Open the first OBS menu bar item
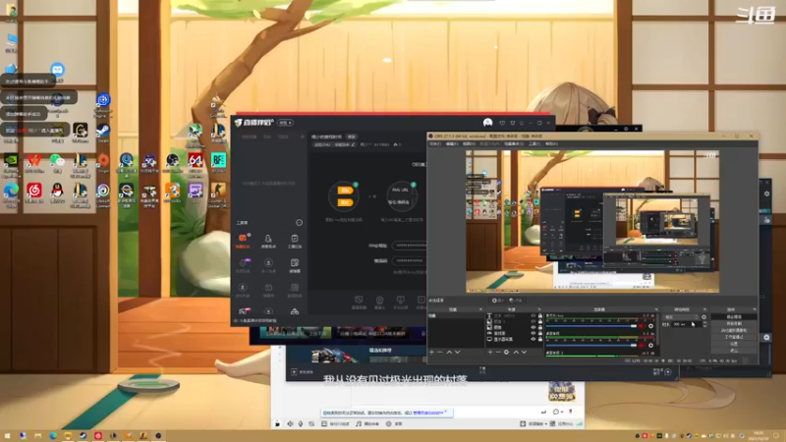Image resolution: width=786 pixels, height=442 pixels. click(435, 143)
